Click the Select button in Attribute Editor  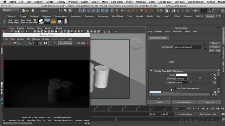159,102
